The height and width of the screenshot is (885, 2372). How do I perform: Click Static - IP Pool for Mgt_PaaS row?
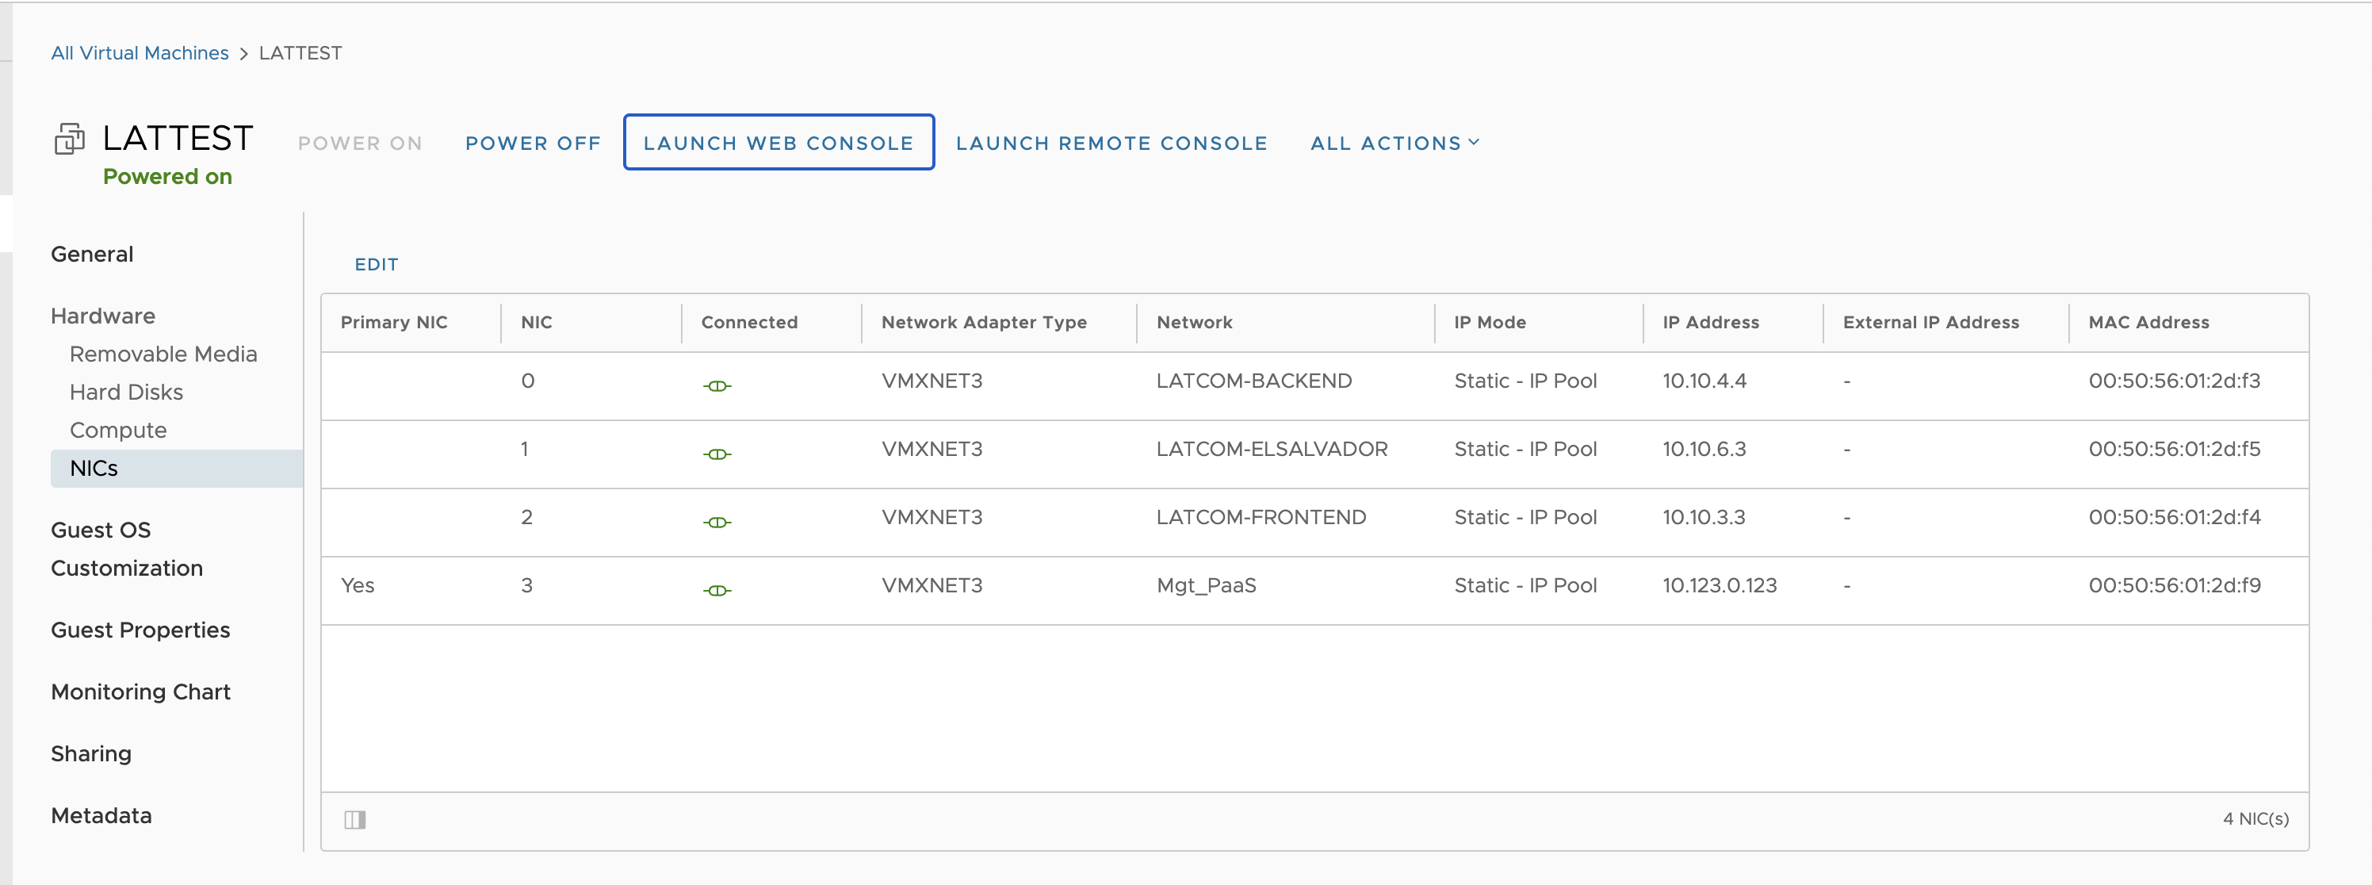(x=1525, y=584)
